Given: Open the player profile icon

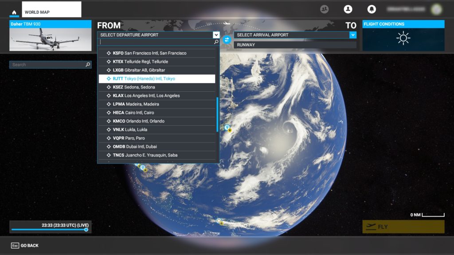Looking at the screenshot, I should tap(348, 9).
